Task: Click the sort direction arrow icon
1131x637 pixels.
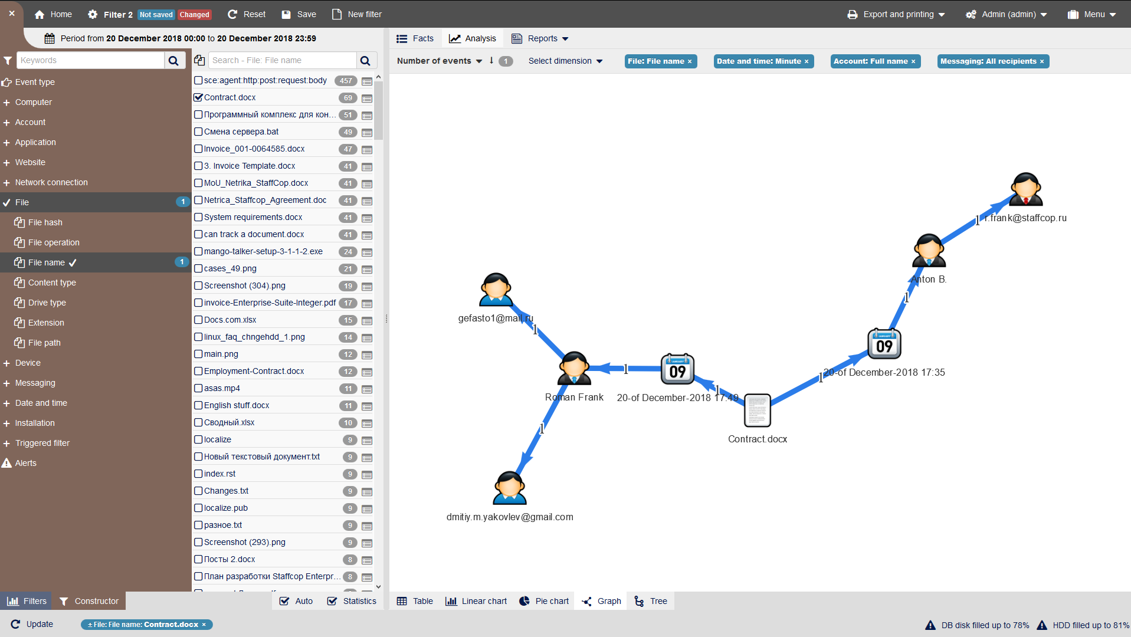Action: click(491, 61)
